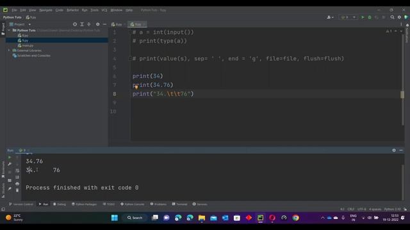Click the 4 spaces indent setting
Image resolution: width=410 pixels, height=230 pixels.
click(x=375, y=209)
